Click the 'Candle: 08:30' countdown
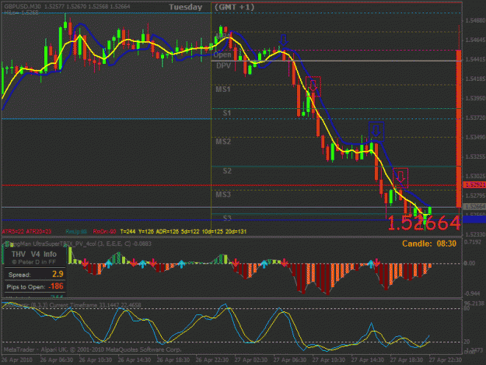Viewport: 486px width, 365px height. pyautogui.click(x=429, y=244)
